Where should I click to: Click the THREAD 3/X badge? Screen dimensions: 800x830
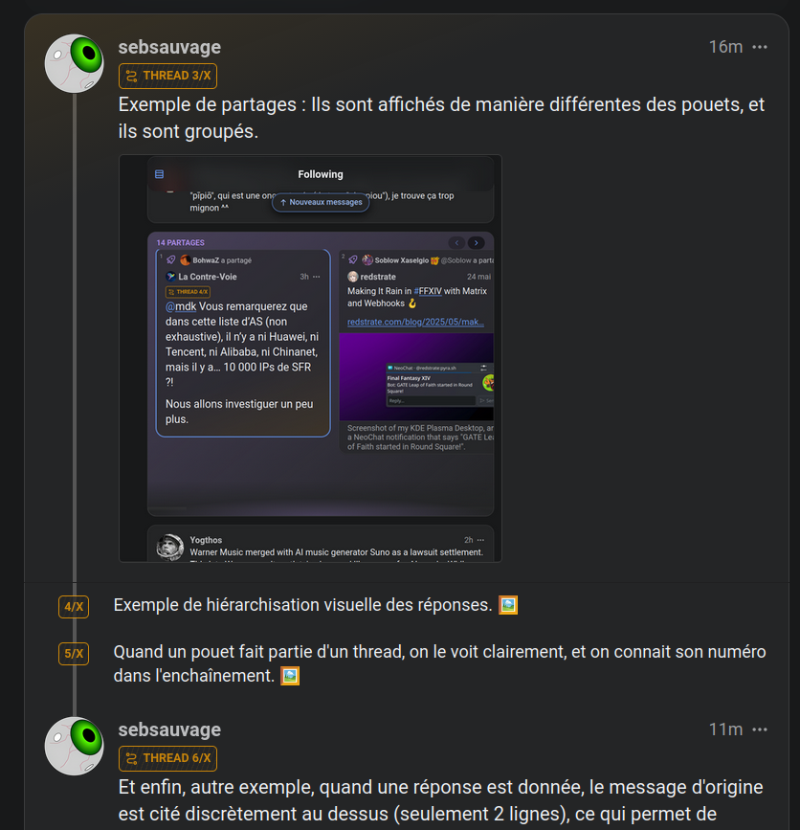pyautogui.click(x=167, y=76)
